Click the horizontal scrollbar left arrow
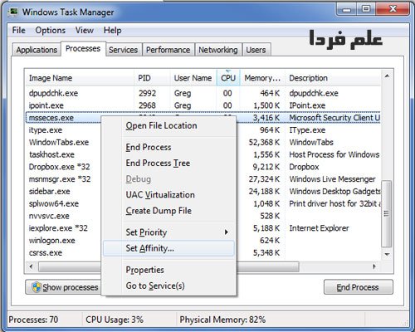This screenshot has height=332, width=415. (31, 266)
